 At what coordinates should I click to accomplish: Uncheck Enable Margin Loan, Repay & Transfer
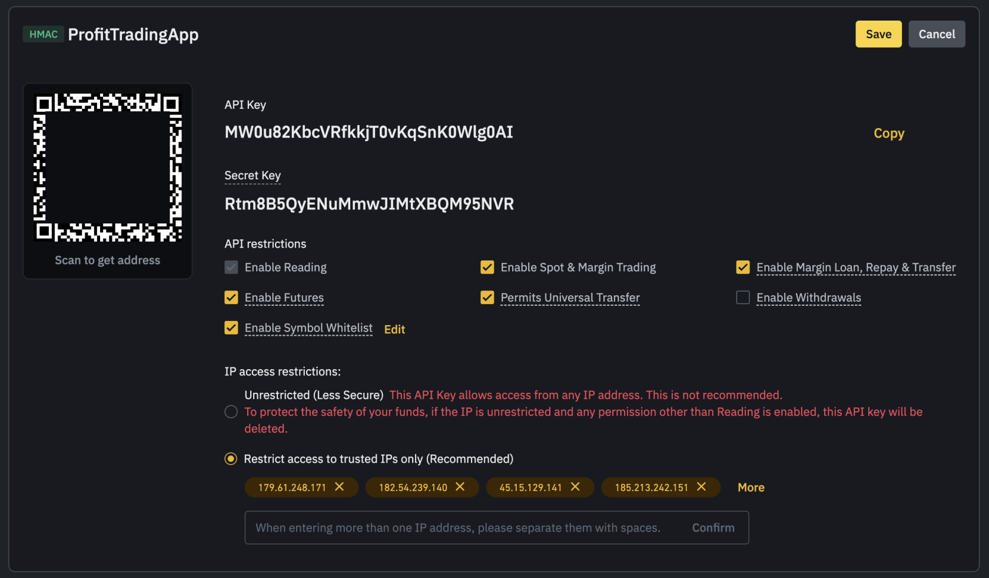[x=742, y=267]
